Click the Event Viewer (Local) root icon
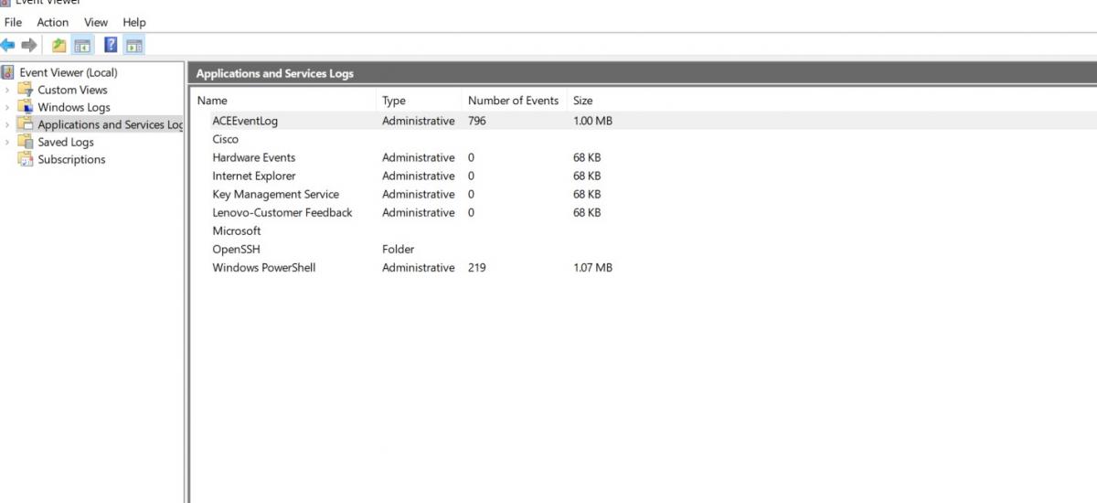 [x=8, y=72]
